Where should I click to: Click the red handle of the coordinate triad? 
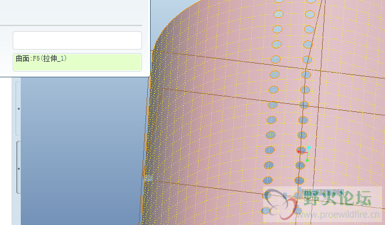[x=299, y=152]
